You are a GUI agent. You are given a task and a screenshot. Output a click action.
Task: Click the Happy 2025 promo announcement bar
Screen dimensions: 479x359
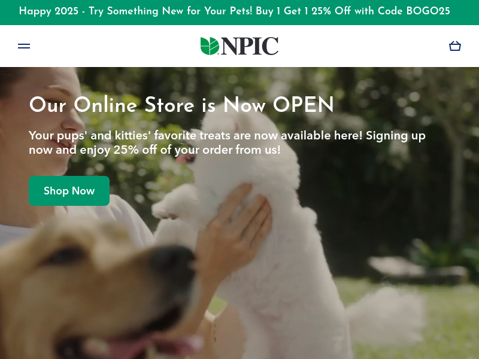pos(239,11)
